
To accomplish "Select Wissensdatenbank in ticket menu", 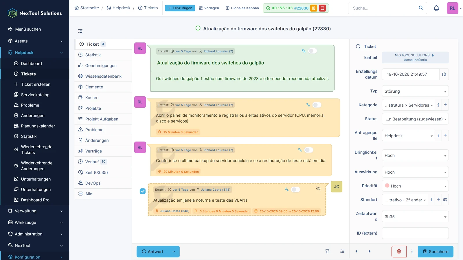I will pyautogui.click(x=103, y=76).
